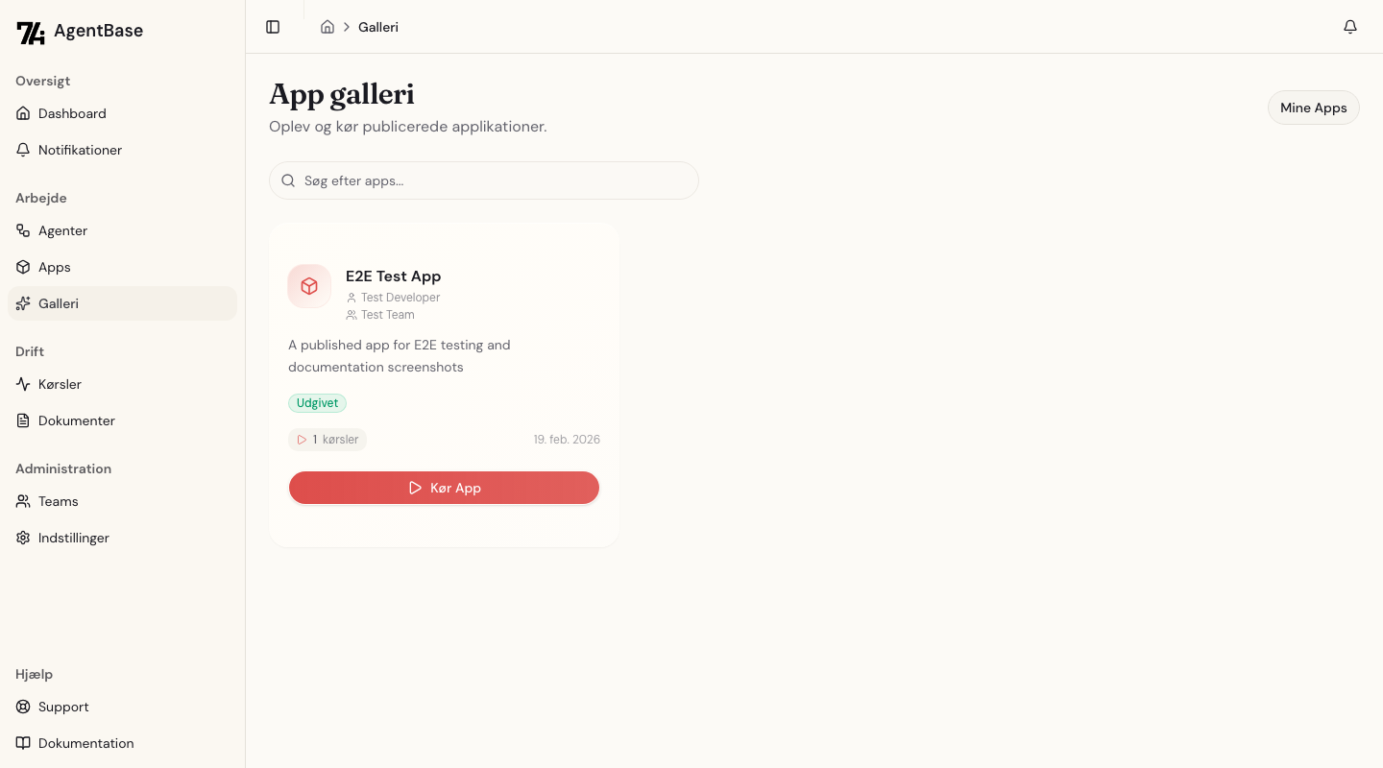The height and width of the screenshot is (768, 1383).
Task: Open Kørsler from the Drift section
Action: (x=60, y=384)
